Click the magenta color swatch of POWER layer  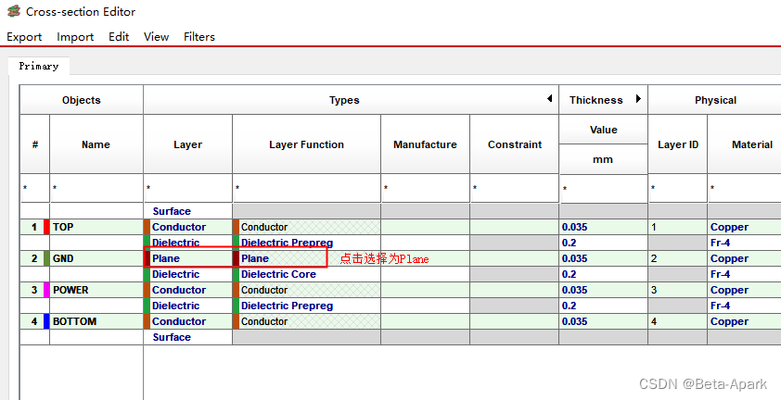pos(46,290)
